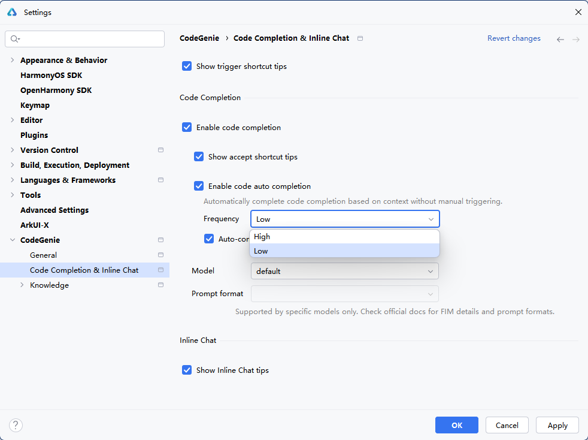
Task: Click the Revert changes link
Action: (x=514, y=38)
